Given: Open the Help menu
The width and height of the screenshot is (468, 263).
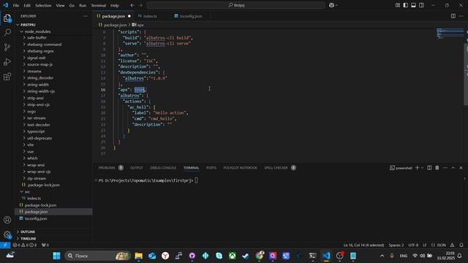Looking at the screenshot, I should 115,5.
